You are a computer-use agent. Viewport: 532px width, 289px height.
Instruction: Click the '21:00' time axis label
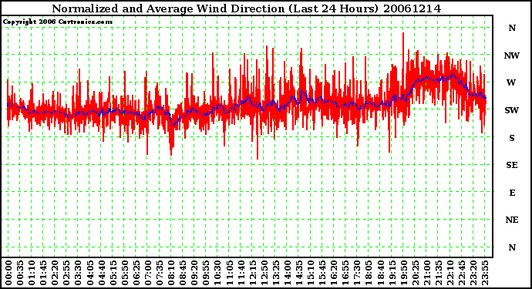[427, 273]
